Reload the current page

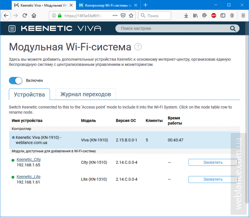point(25,15)
